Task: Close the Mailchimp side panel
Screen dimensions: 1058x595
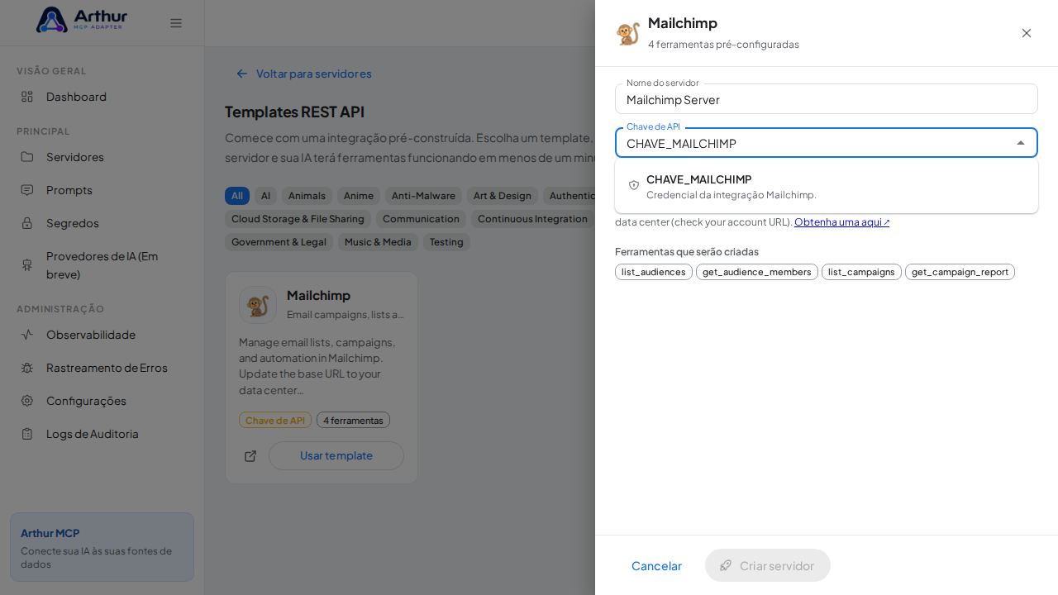Action: pos(1027,33)
